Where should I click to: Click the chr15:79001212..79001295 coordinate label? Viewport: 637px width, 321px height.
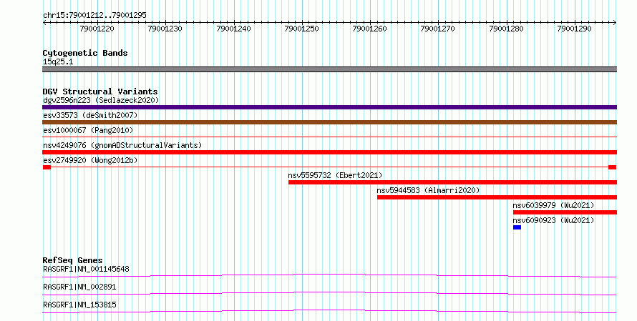94,15
